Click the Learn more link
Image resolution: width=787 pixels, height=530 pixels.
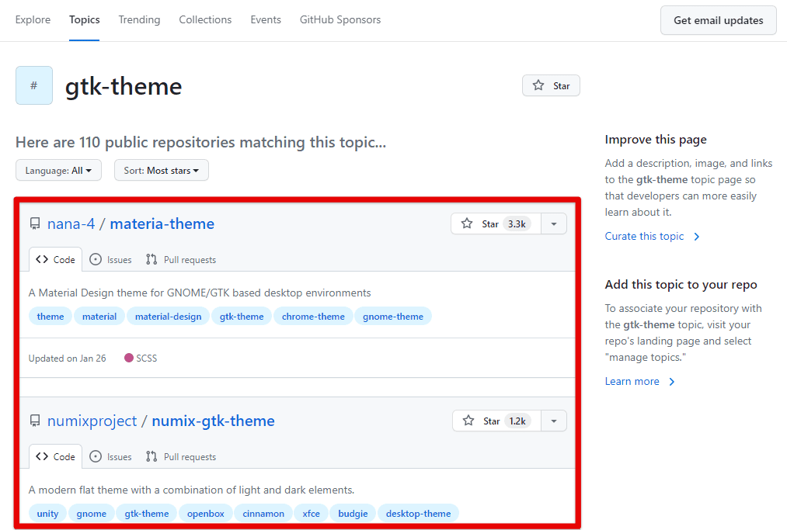tap(632, 382)
